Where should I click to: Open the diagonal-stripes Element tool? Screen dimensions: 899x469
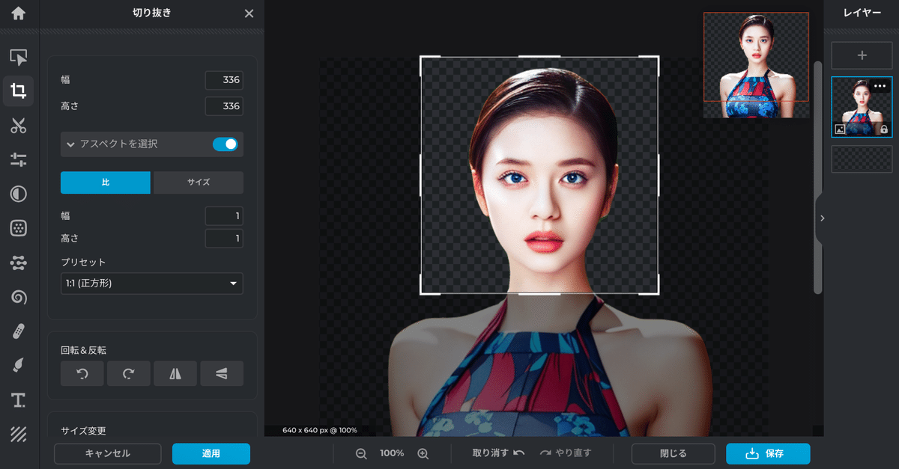point(18,434)
